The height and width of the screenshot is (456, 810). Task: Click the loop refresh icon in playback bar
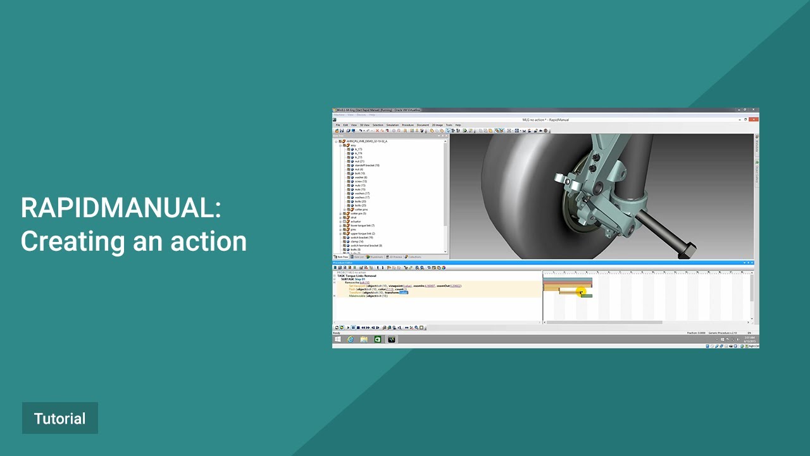[337, 327]
